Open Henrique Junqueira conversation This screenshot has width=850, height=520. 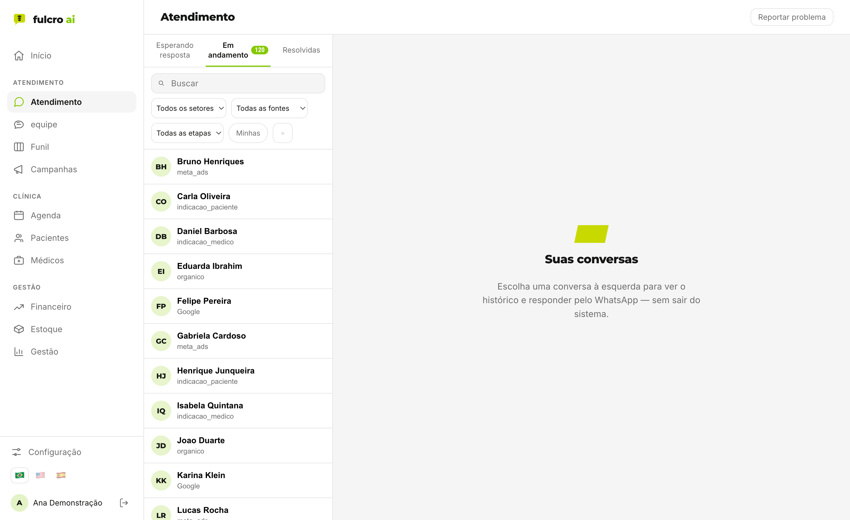238,376
